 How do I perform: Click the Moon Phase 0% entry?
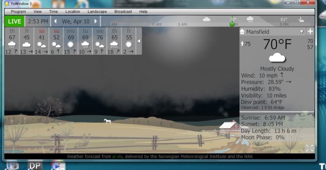[x=263, y=137]
